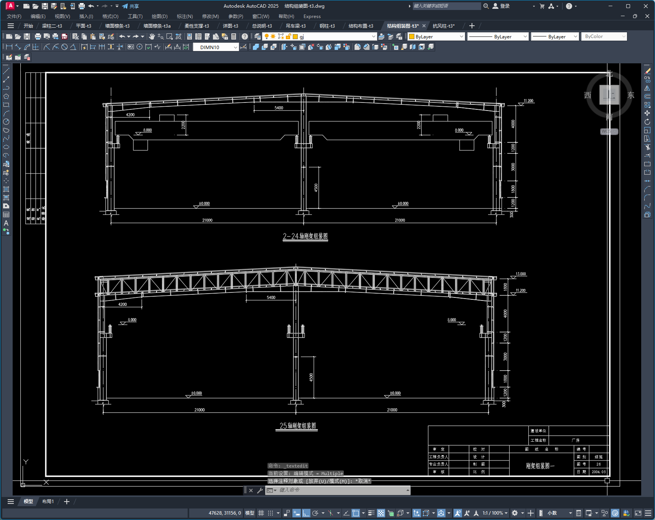Image resolution: width=655 pixels, height=520 pixels.
Task: Select the Hatch tool in the Draw toolbar
Action: click(x=6, y=189)
